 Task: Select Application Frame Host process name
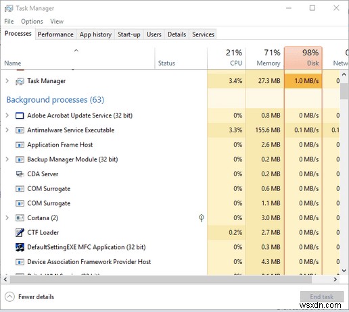coord(60,145)
